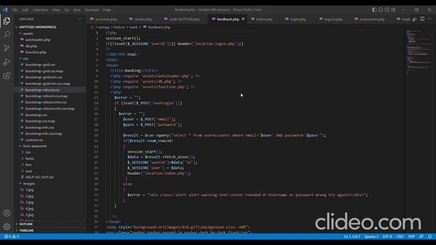Image resolution: width=436 pixels, height=245 pixels.
Task: Open the Extensions view
Action: coord(7,76)
